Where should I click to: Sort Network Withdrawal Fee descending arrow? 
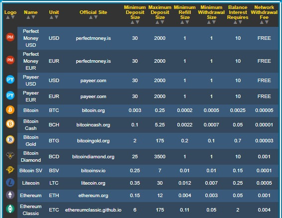point(267,22)
